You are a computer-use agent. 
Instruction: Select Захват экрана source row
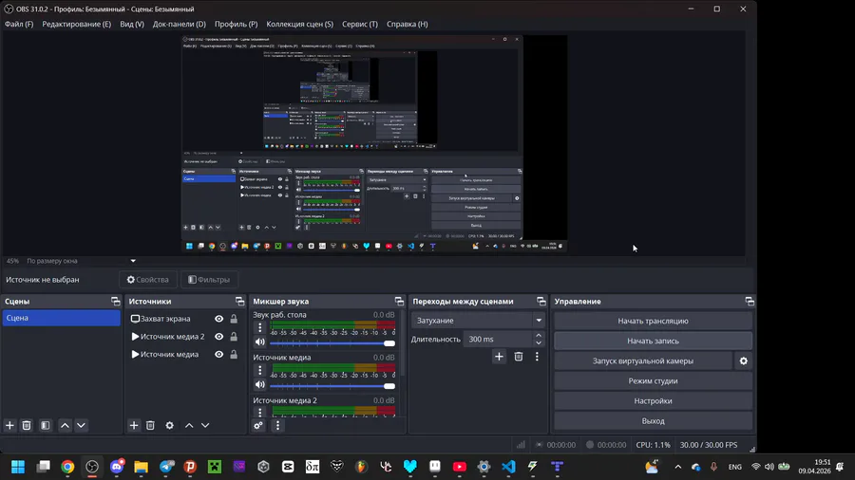click(184, 319)
